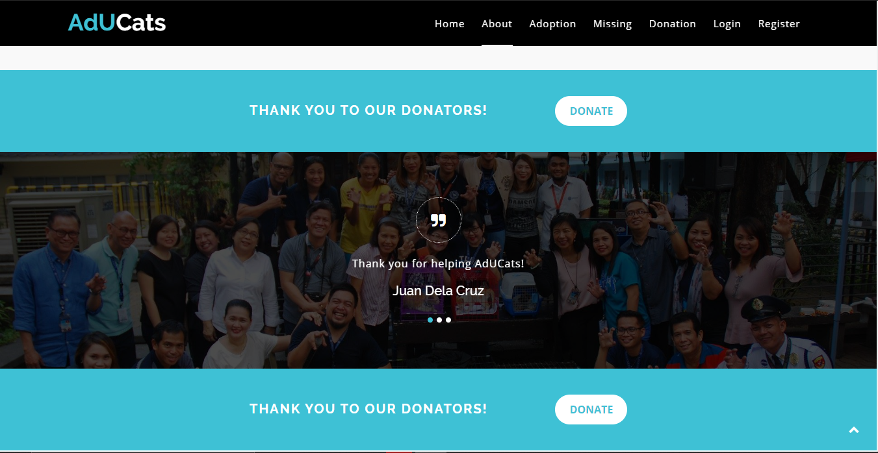The image size is (878, 453).
Task: Click lower 'Thank you to our donators!' heading
Action: click(x=368, y=409)
